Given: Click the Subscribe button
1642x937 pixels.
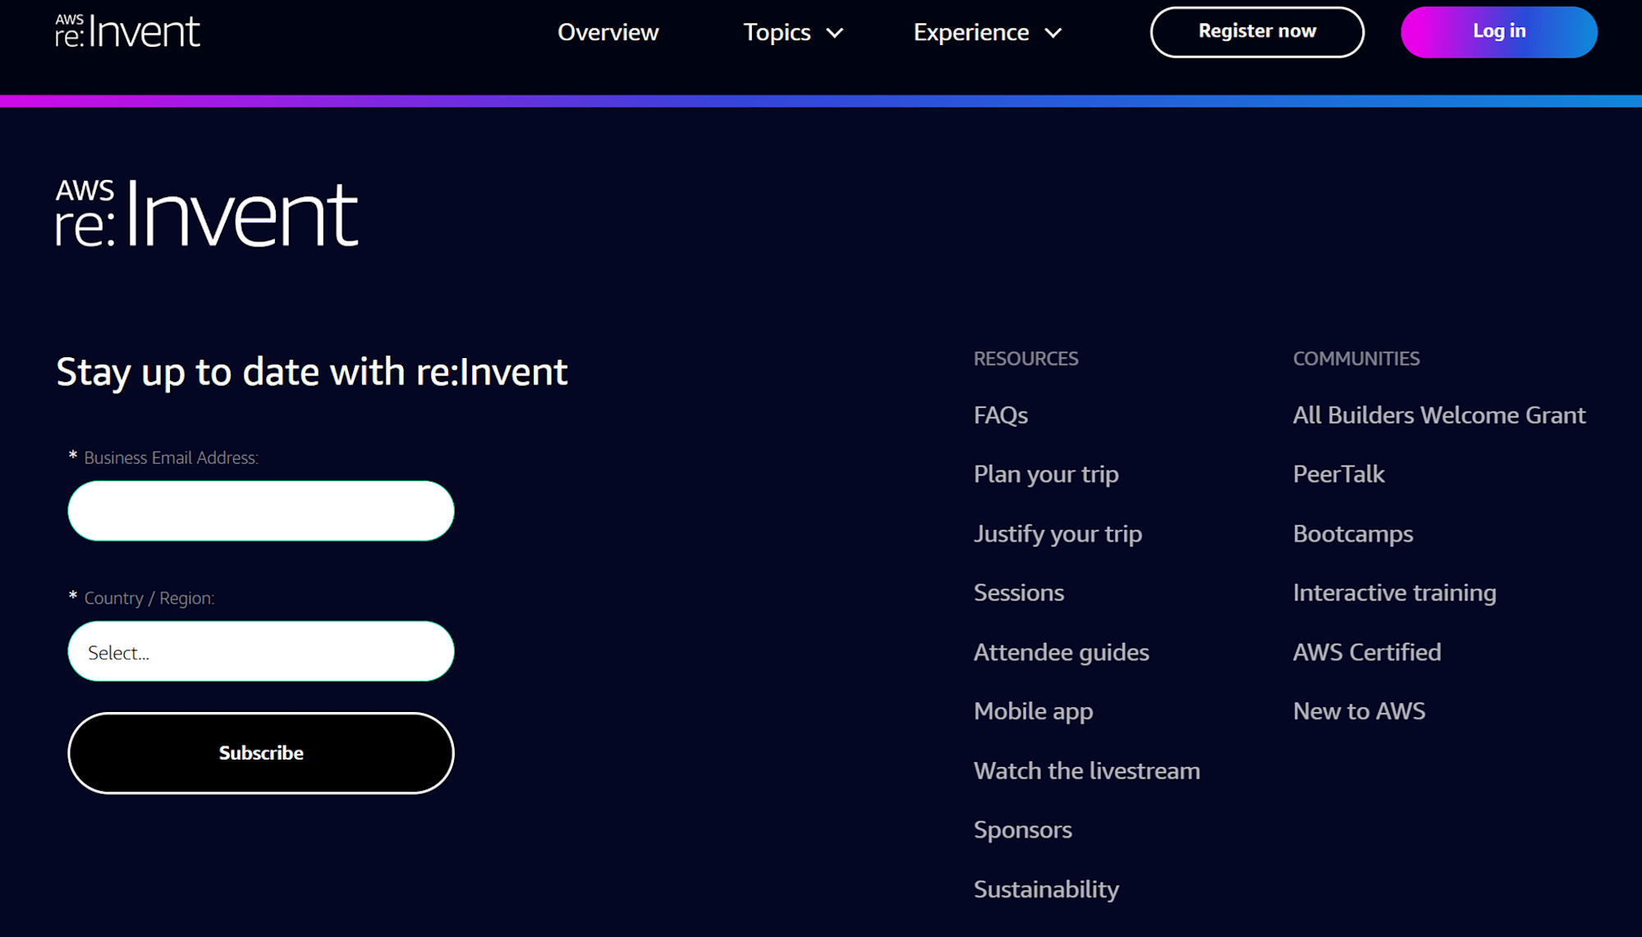Looking at the screenshot, I should coord(261,753).
